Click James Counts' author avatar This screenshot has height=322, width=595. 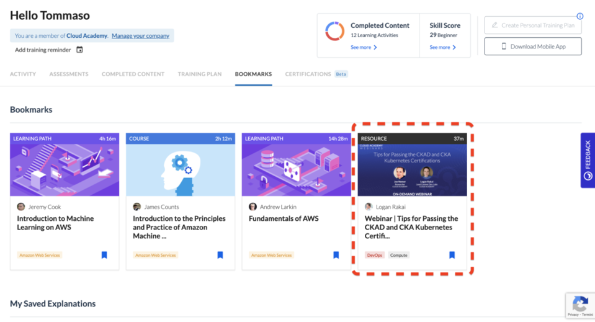click(x=137, y=207)
